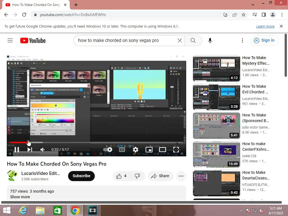Open LucarioVideo channel avatar

click(x=12, y=175)
